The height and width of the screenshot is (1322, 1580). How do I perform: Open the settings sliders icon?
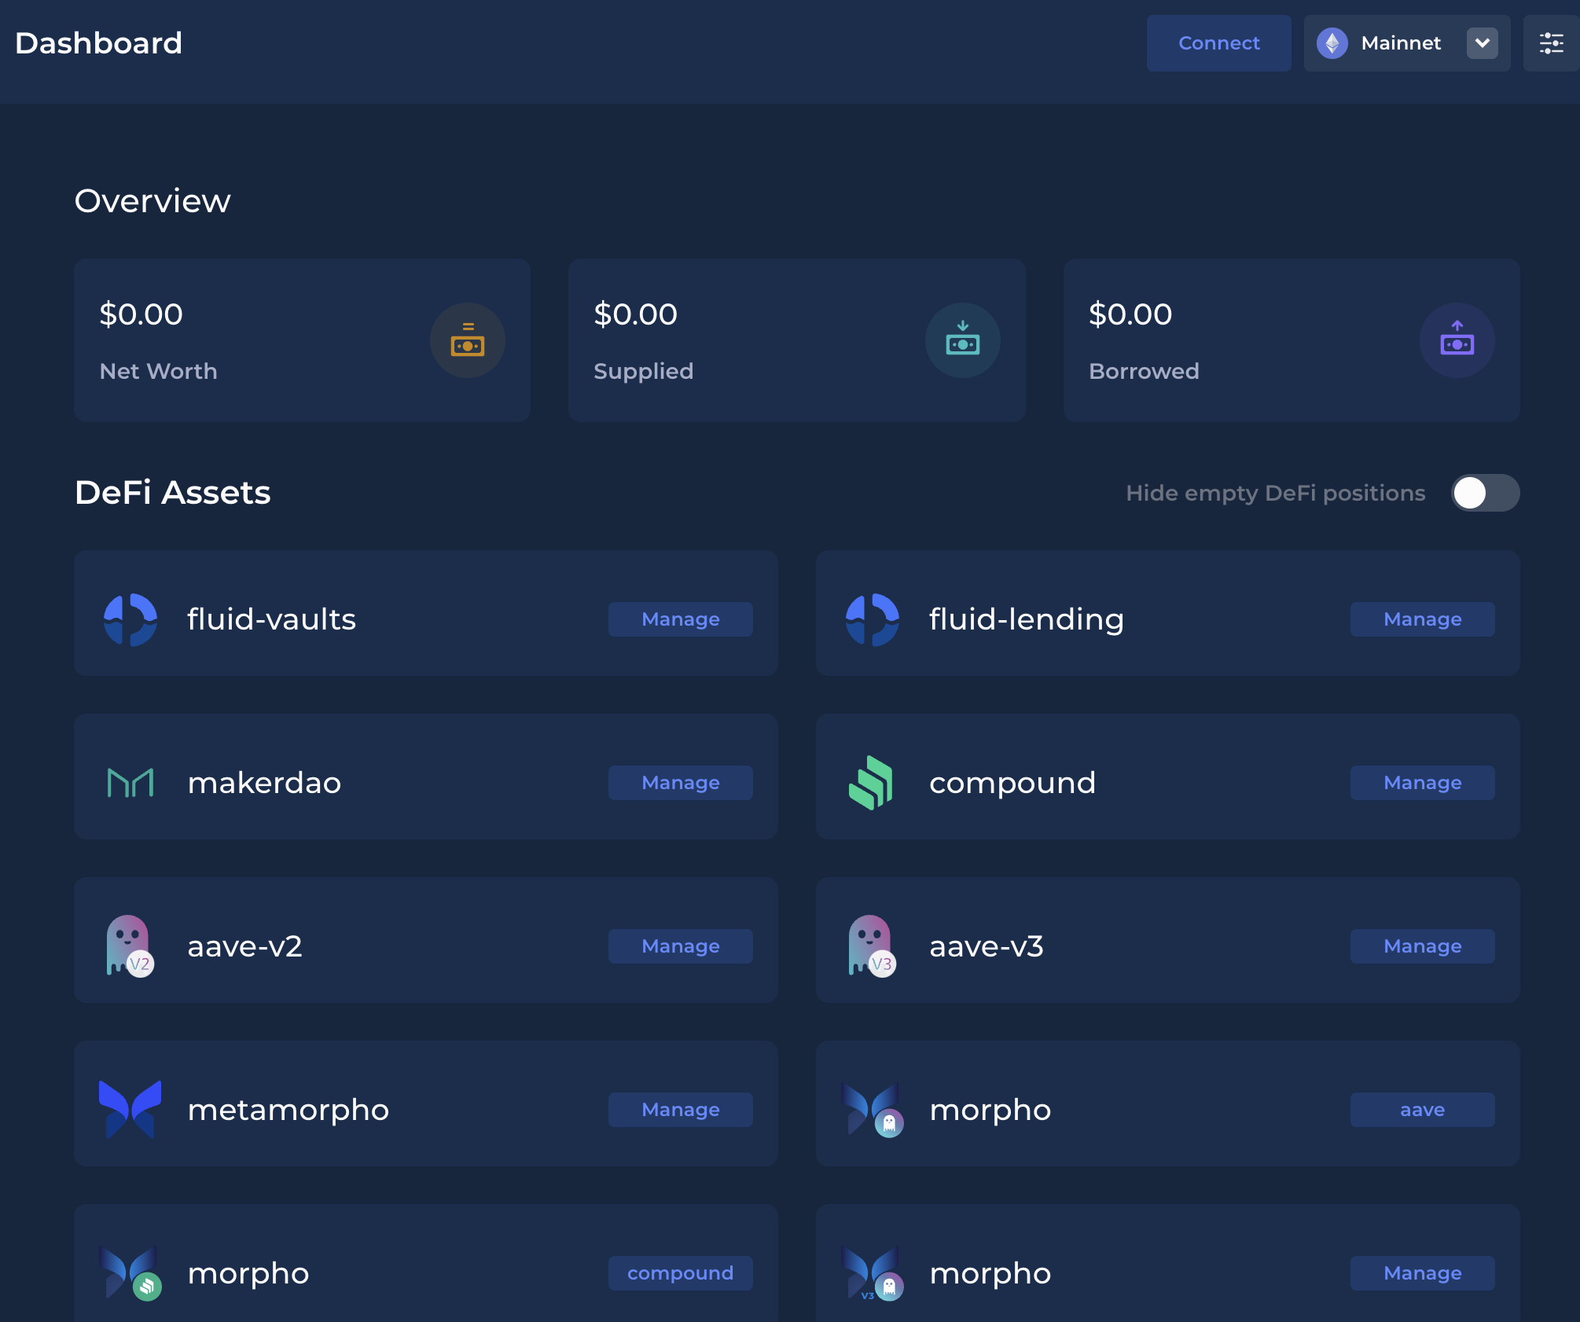coord(1551,43)
